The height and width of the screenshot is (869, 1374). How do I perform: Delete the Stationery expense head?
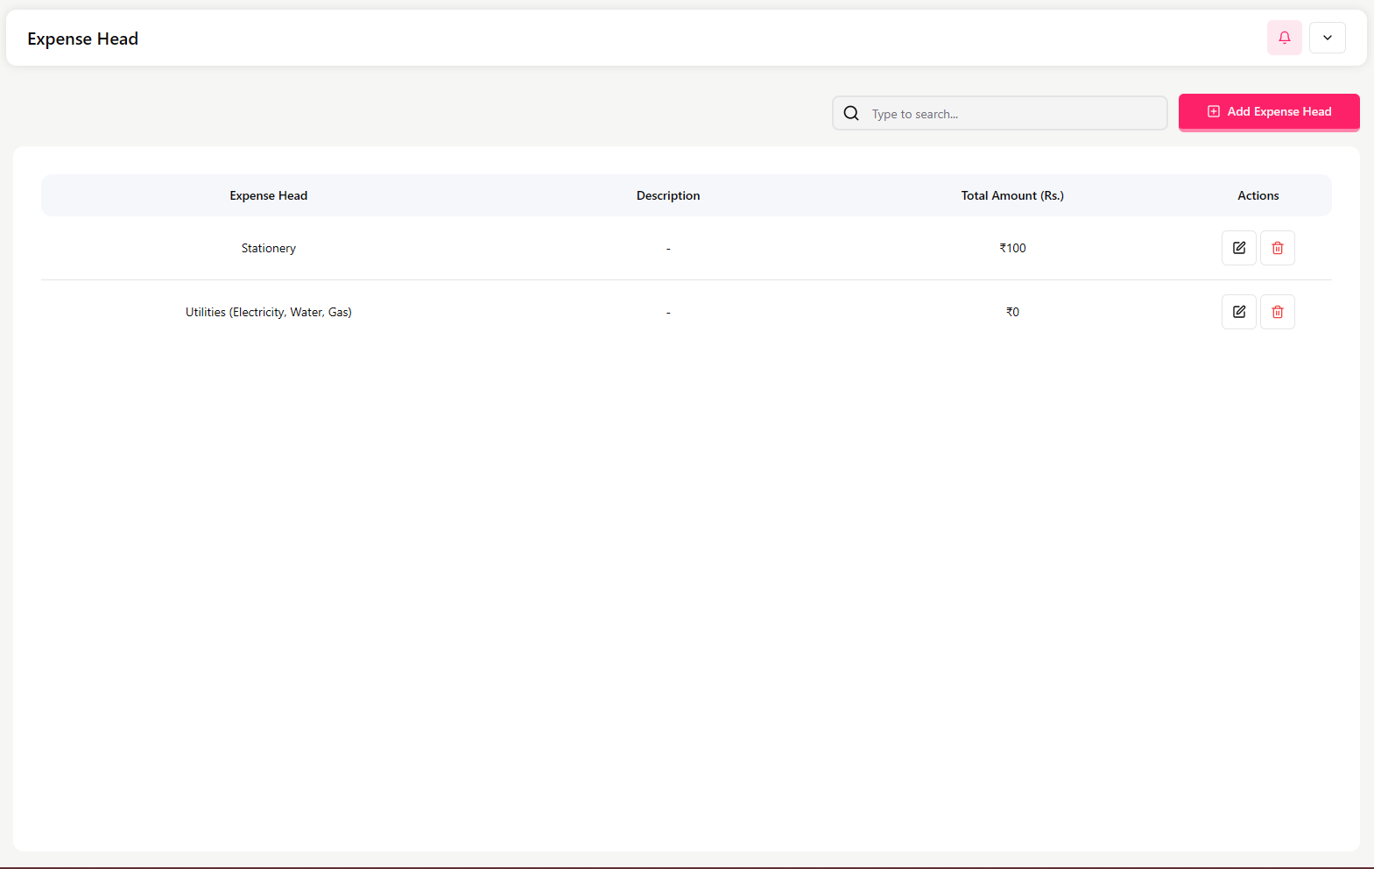pos(1277,248)
